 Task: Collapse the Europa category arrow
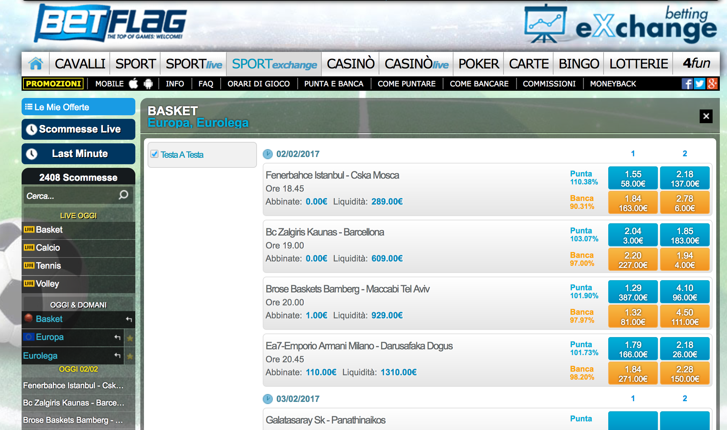coord(117,337)
